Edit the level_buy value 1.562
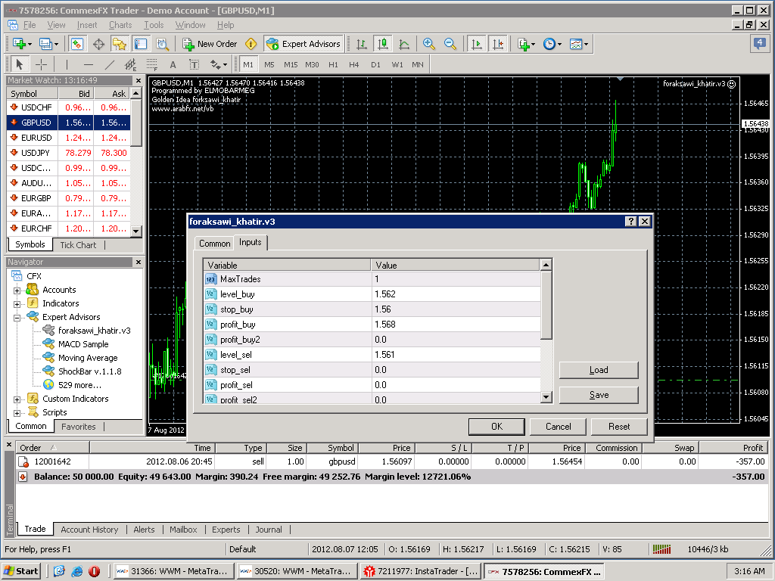 tap(456, 294)
